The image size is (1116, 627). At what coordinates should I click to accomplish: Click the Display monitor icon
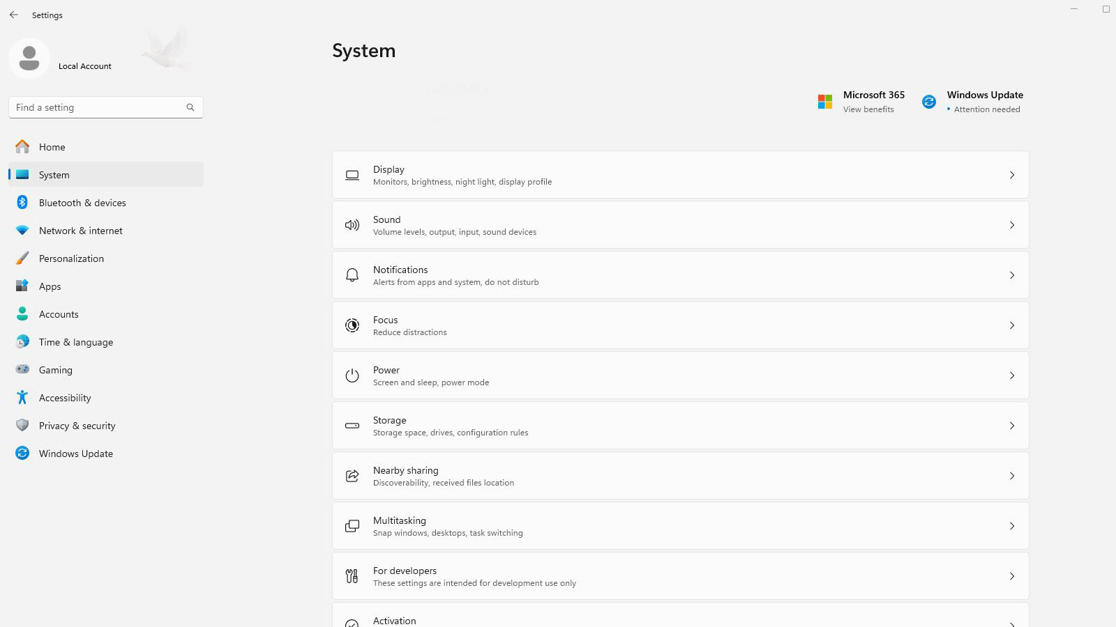(352, 175)
